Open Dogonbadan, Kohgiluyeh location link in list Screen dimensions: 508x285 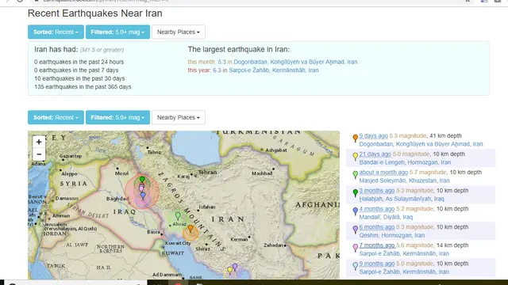pos(421,144)
